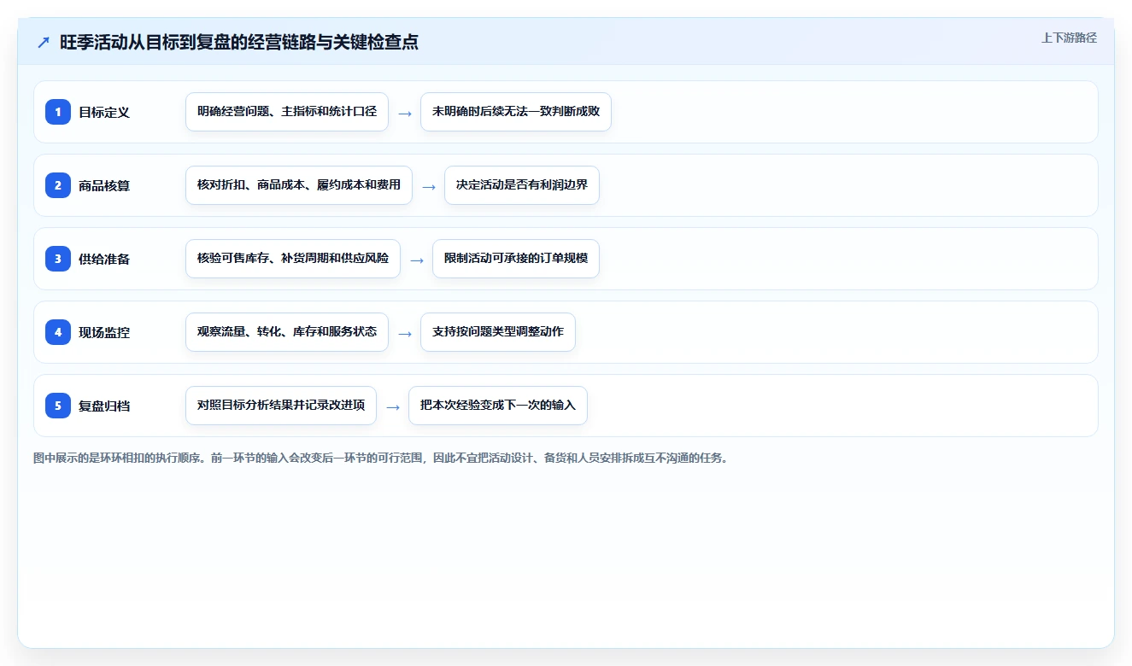Click the box 未明确时后续无法一致判断成败
This screenshot has height=666, width=1132.
pos(516,112)
